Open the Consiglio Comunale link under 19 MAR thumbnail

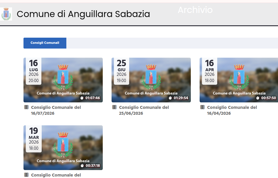pos(56,175)
